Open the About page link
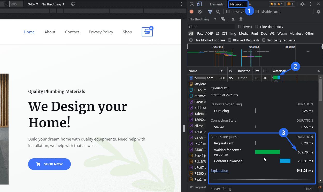323x192 pixels. pos(50,32)
